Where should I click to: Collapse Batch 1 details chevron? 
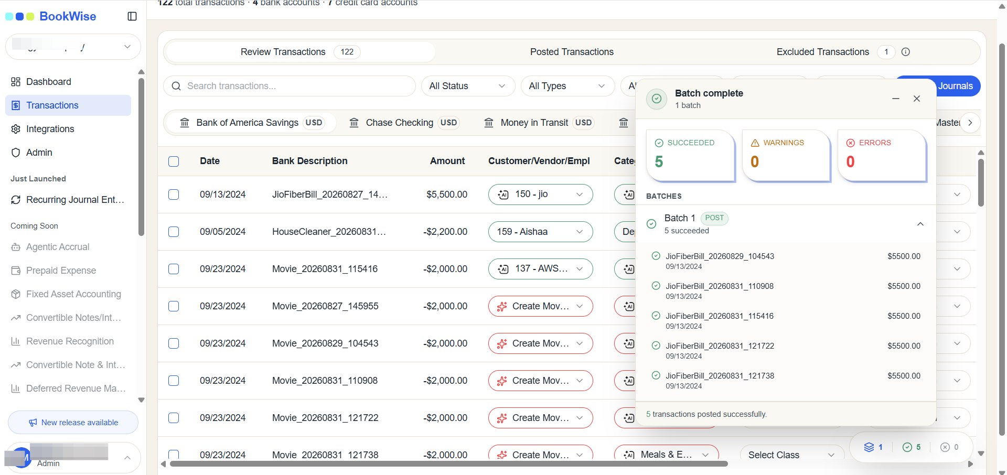pyautogui.click(x=920, y=224)
